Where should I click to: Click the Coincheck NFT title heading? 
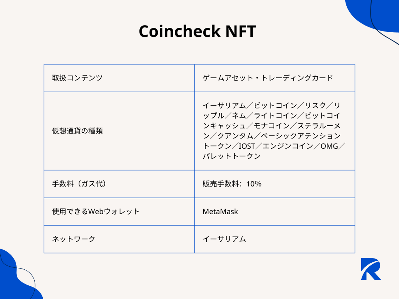(197, 31)
